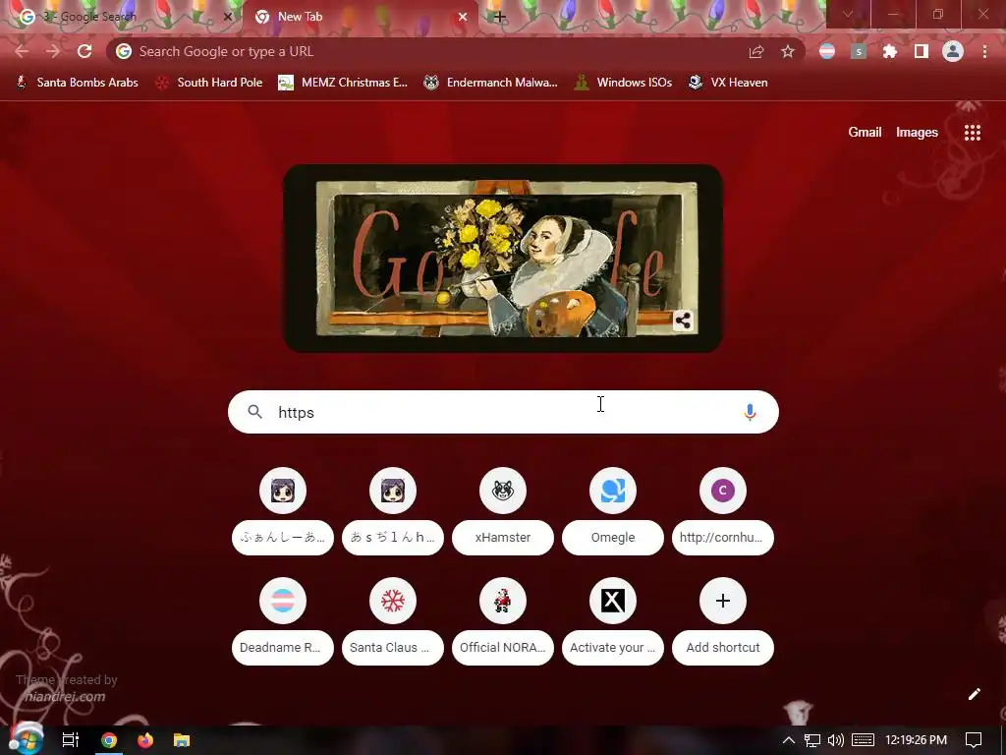
Task: Close the New Tab tab
Action: pos(463,17)
